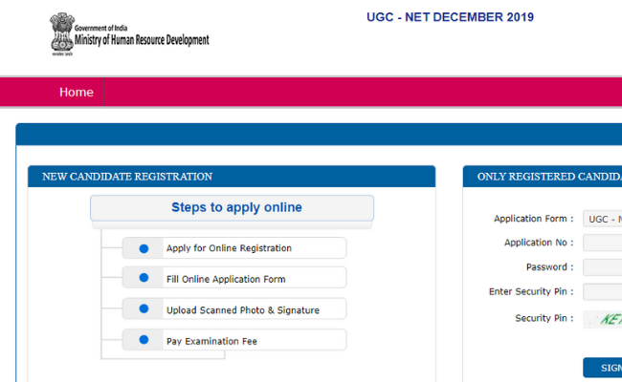The image size is (622, 382).
Task: Click the Sign In button
Action: pyautogui.click(x=605, y=368)
